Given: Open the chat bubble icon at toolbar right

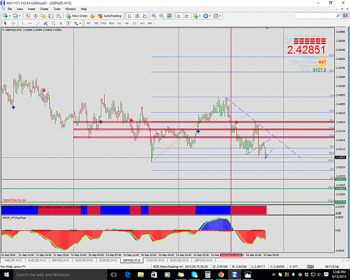Looking at the screenshot, I should (x=346, y=16).
